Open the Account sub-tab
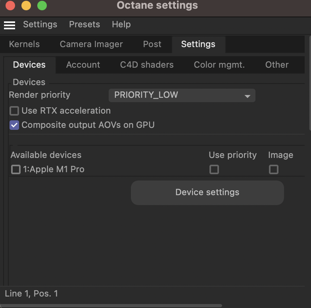Screen dimensions: 311x308 click(x=83, y=65)
